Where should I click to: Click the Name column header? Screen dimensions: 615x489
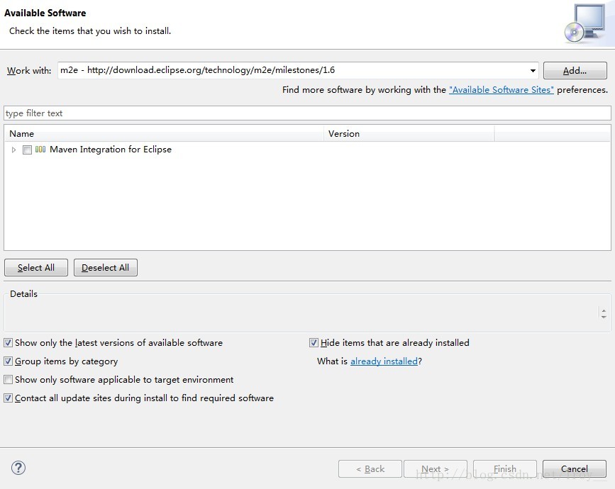(164, 134)
